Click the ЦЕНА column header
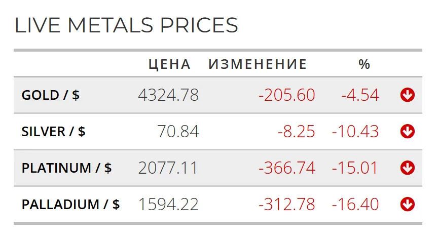 [169, 64]
